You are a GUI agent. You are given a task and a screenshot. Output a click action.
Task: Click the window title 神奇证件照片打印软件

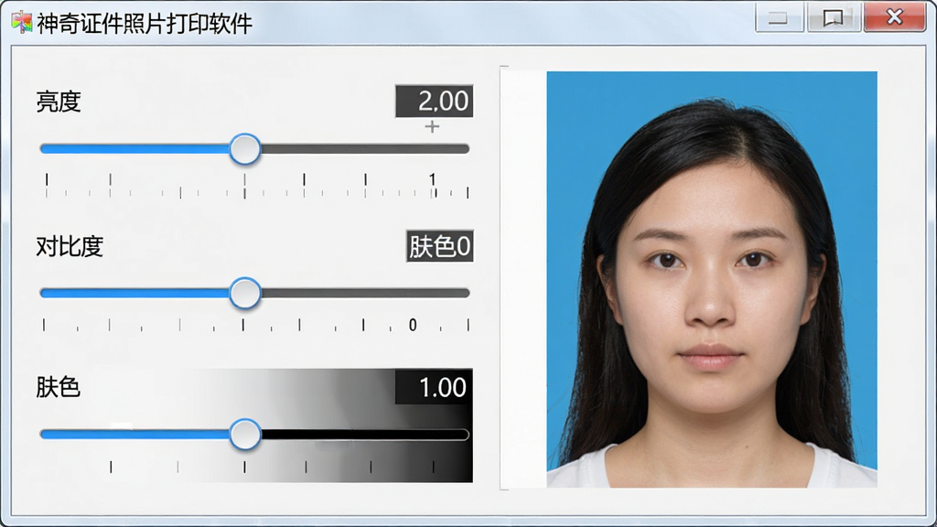coord(145,23)
